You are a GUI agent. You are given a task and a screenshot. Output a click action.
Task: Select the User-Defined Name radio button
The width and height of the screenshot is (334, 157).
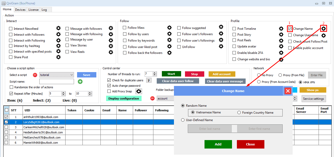(x=183, y=120)
